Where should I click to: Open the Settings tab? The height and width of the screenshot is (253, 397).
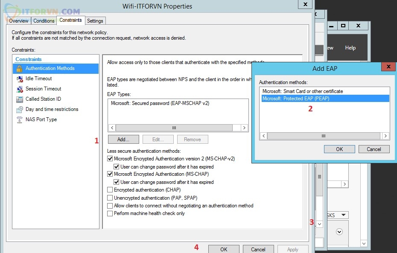[95, 20]
